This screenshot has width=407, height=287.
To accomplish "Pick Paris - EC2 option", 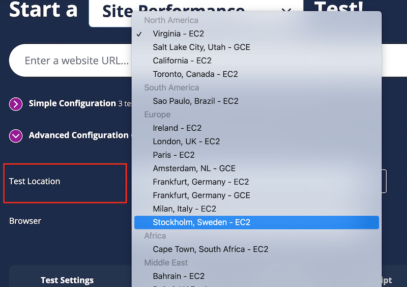I will (256, 155).
